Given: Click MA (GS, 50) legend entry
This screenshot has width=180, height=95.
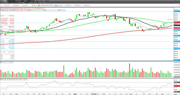Looking at the screenshot, I should (24, 5).
